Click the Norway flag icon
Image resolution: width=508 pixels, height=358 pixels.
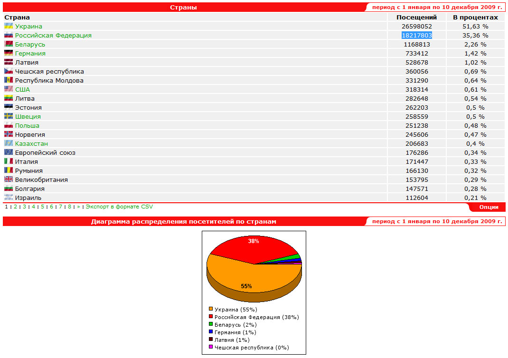(x=9, y=134)
